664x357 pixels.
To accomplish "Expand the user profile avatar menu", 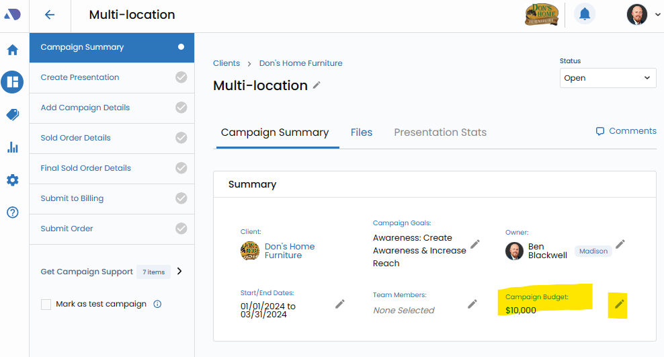I will [643, 14].
